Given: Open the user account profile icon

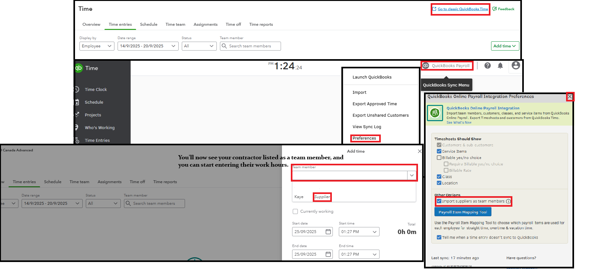Looking at the screenshot, I should [516, 66].
